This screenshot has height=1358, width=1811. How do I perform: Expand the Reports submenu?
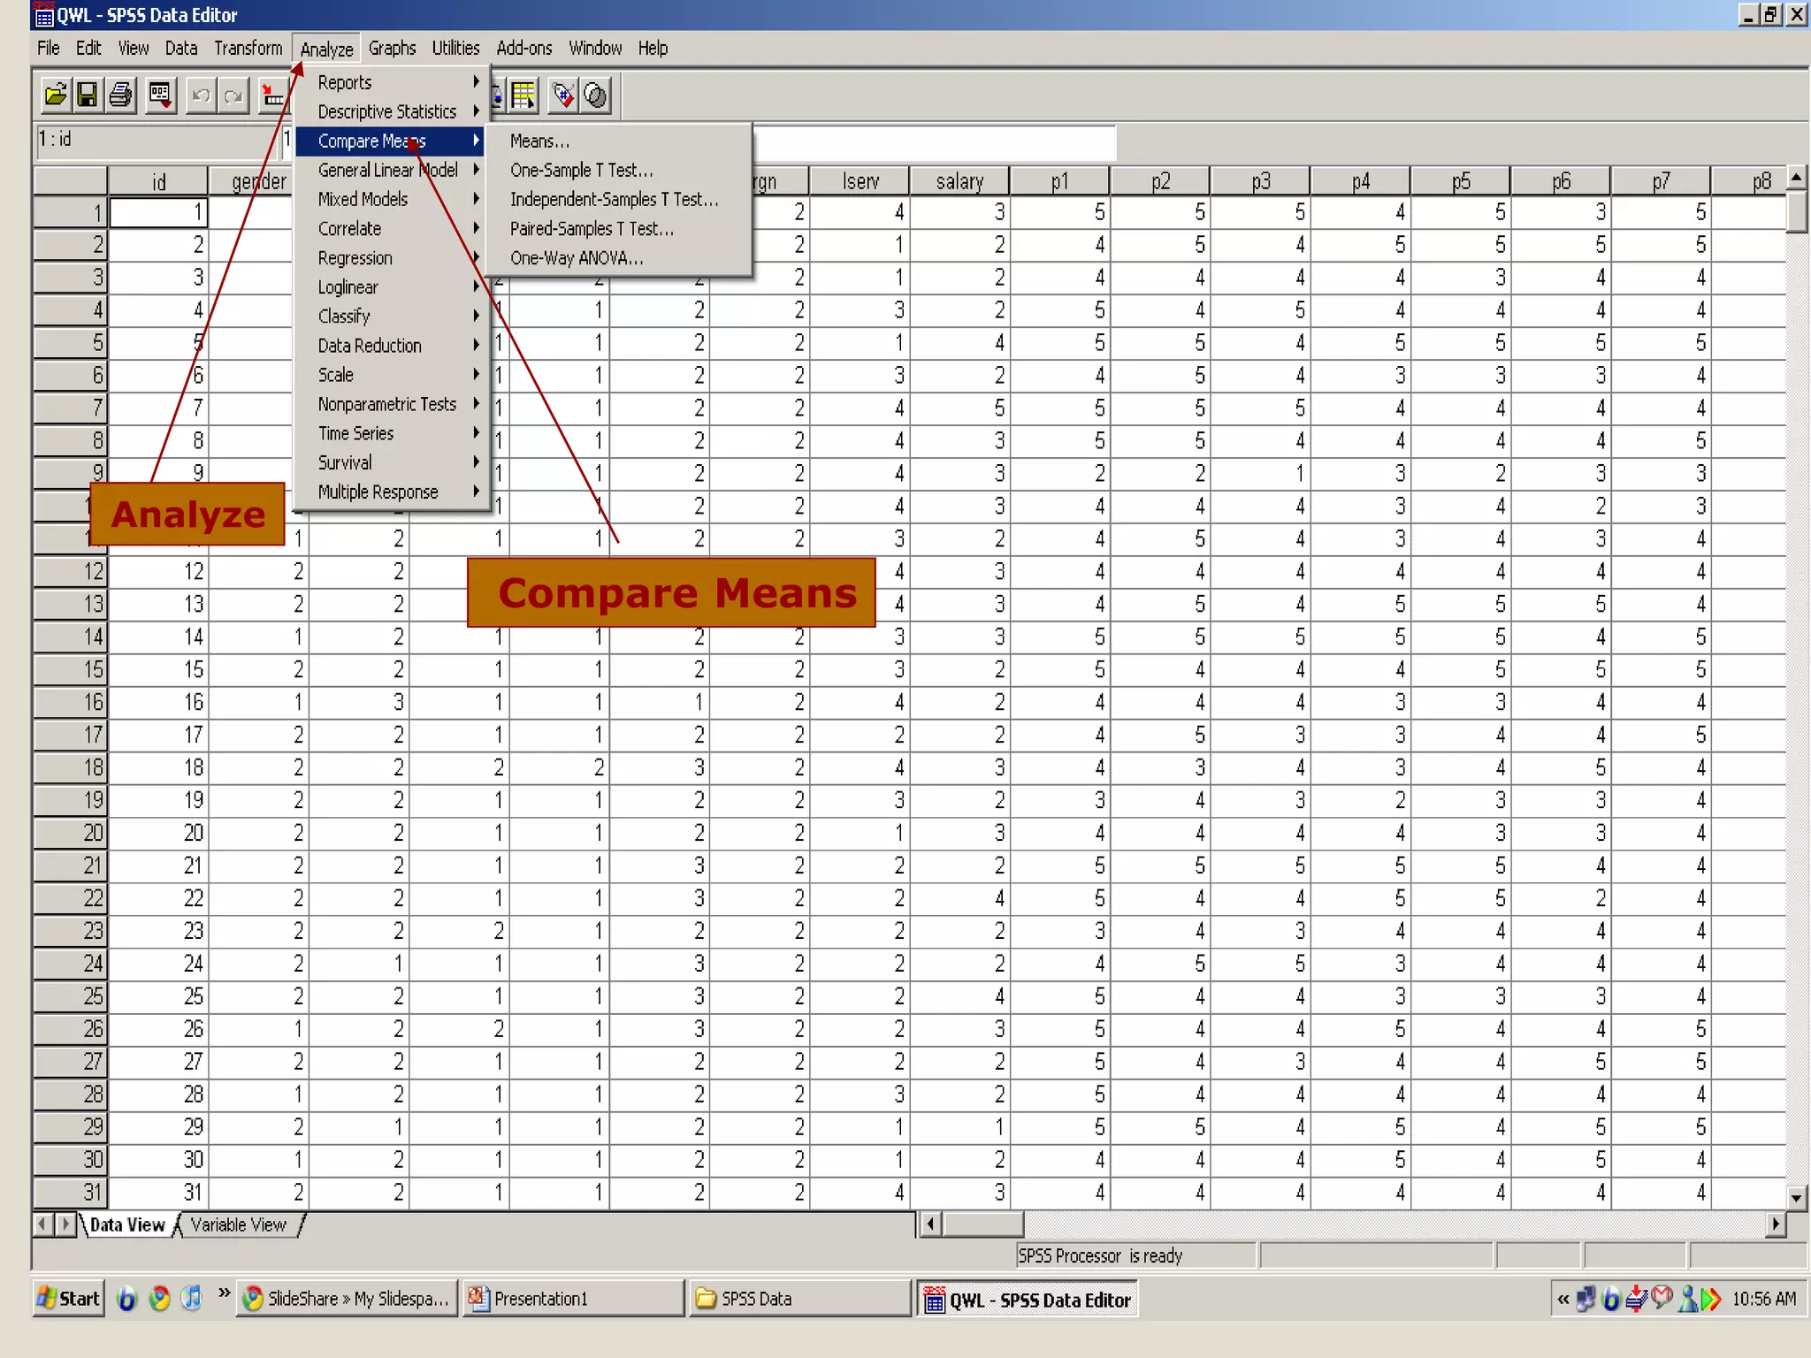click(x=391, y=82)
